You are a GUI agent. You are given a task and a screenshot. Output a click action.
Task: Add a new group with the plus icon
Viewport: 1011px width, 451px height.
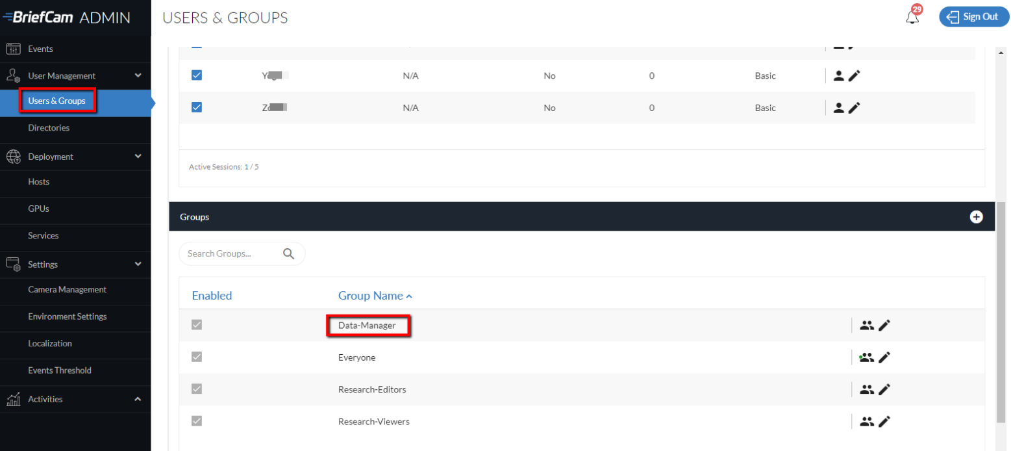(x=976, y=217)
